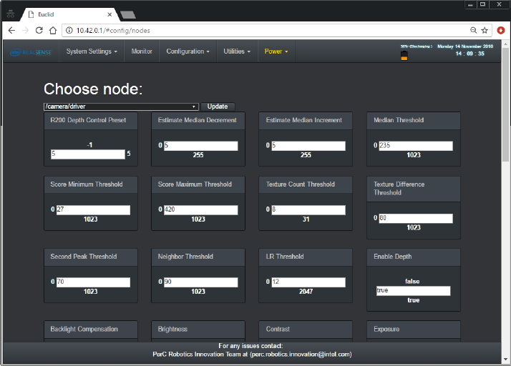Click the Estimate Median Decrement field
The width and height of the screenshot is (511, 366).
click(200, 146)
